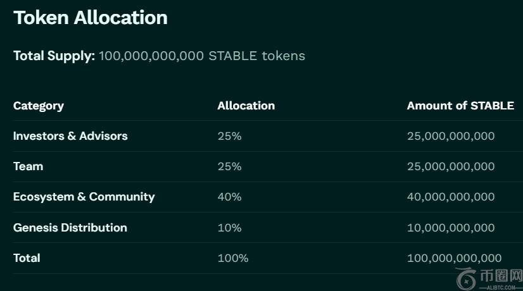
Task: Click the total amount in the Total row
Action: point(454,257)
